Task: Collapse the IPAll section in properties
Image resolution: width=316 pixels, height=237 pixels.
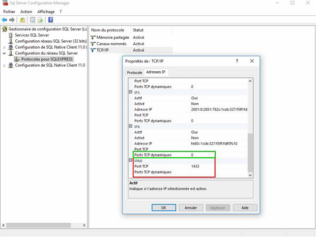Action: coord(131,161)
